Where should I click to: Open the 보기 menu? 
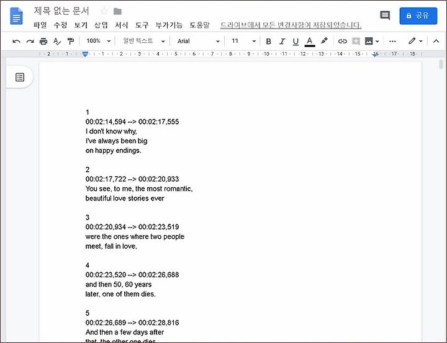[x=81, y=25]
